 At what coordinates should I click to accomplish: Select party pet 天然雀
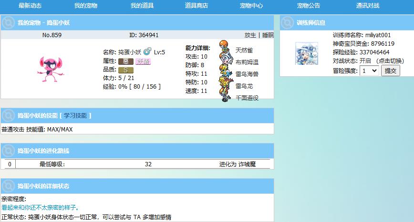(x=244, y=50)
